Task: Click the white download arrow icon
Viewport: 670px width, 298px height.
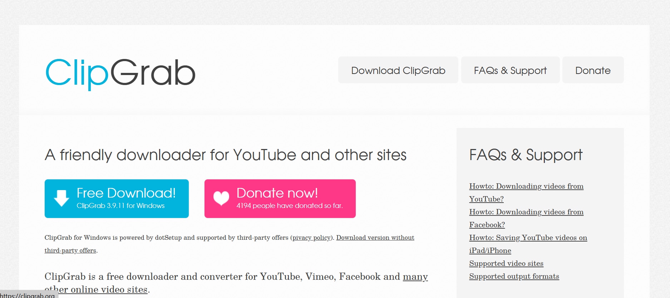Action: (x=61, y=198)
